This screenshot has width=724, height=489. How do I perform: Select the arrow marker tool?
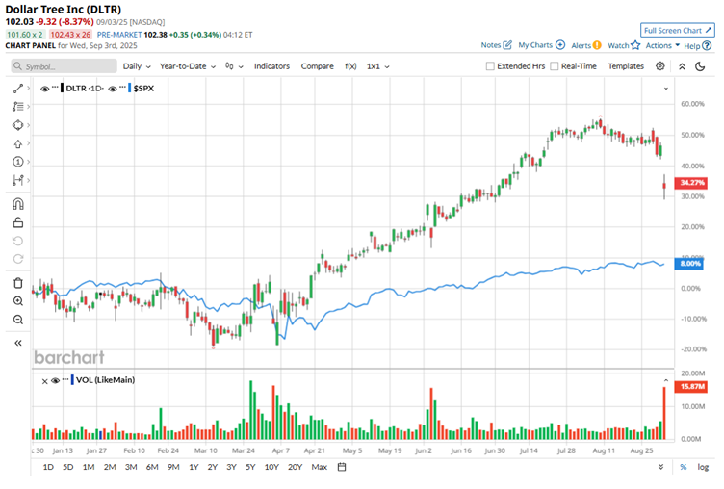[18, 144]
